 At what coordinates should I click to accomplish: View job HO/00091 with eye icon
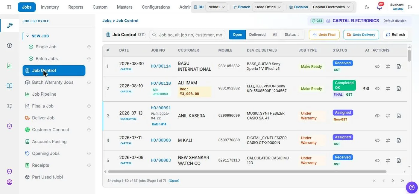pos(377,116)
